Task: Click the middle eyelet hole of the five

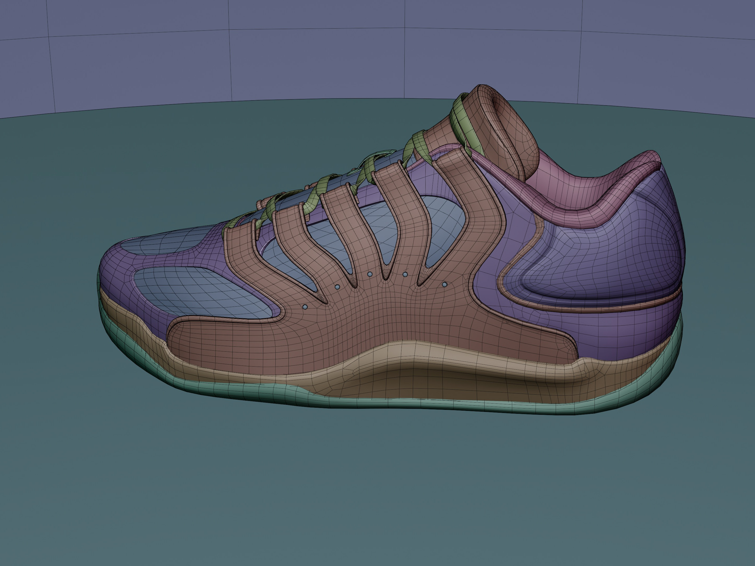Action: pyautogui.click(x=369, y=274)
